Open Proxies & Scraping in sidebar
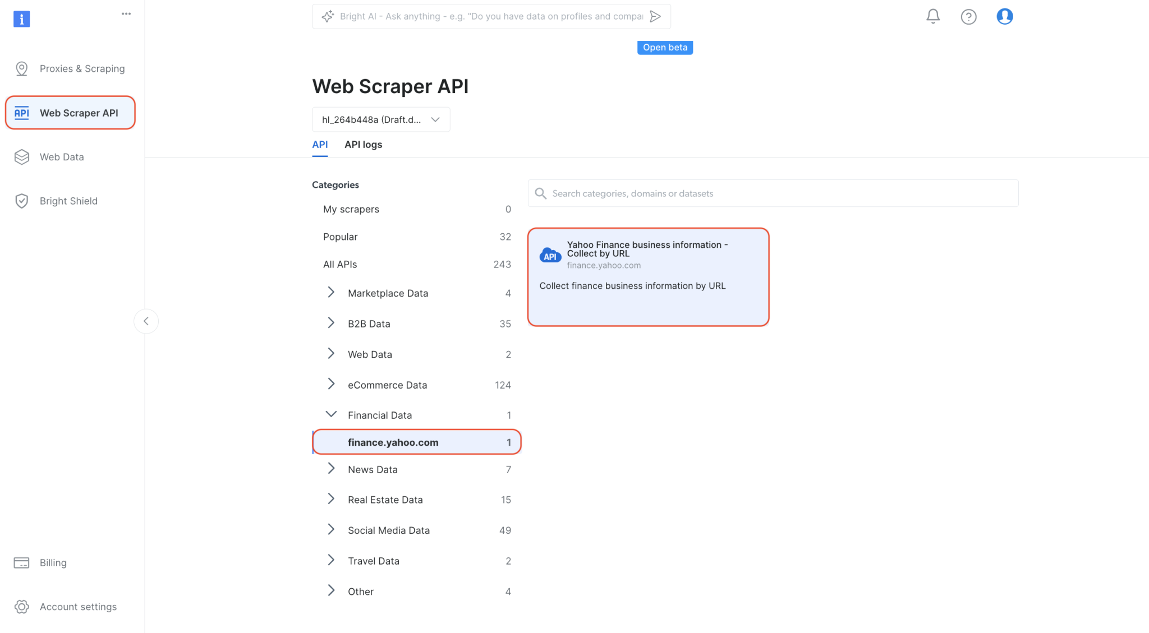 [x=82, y=68]
